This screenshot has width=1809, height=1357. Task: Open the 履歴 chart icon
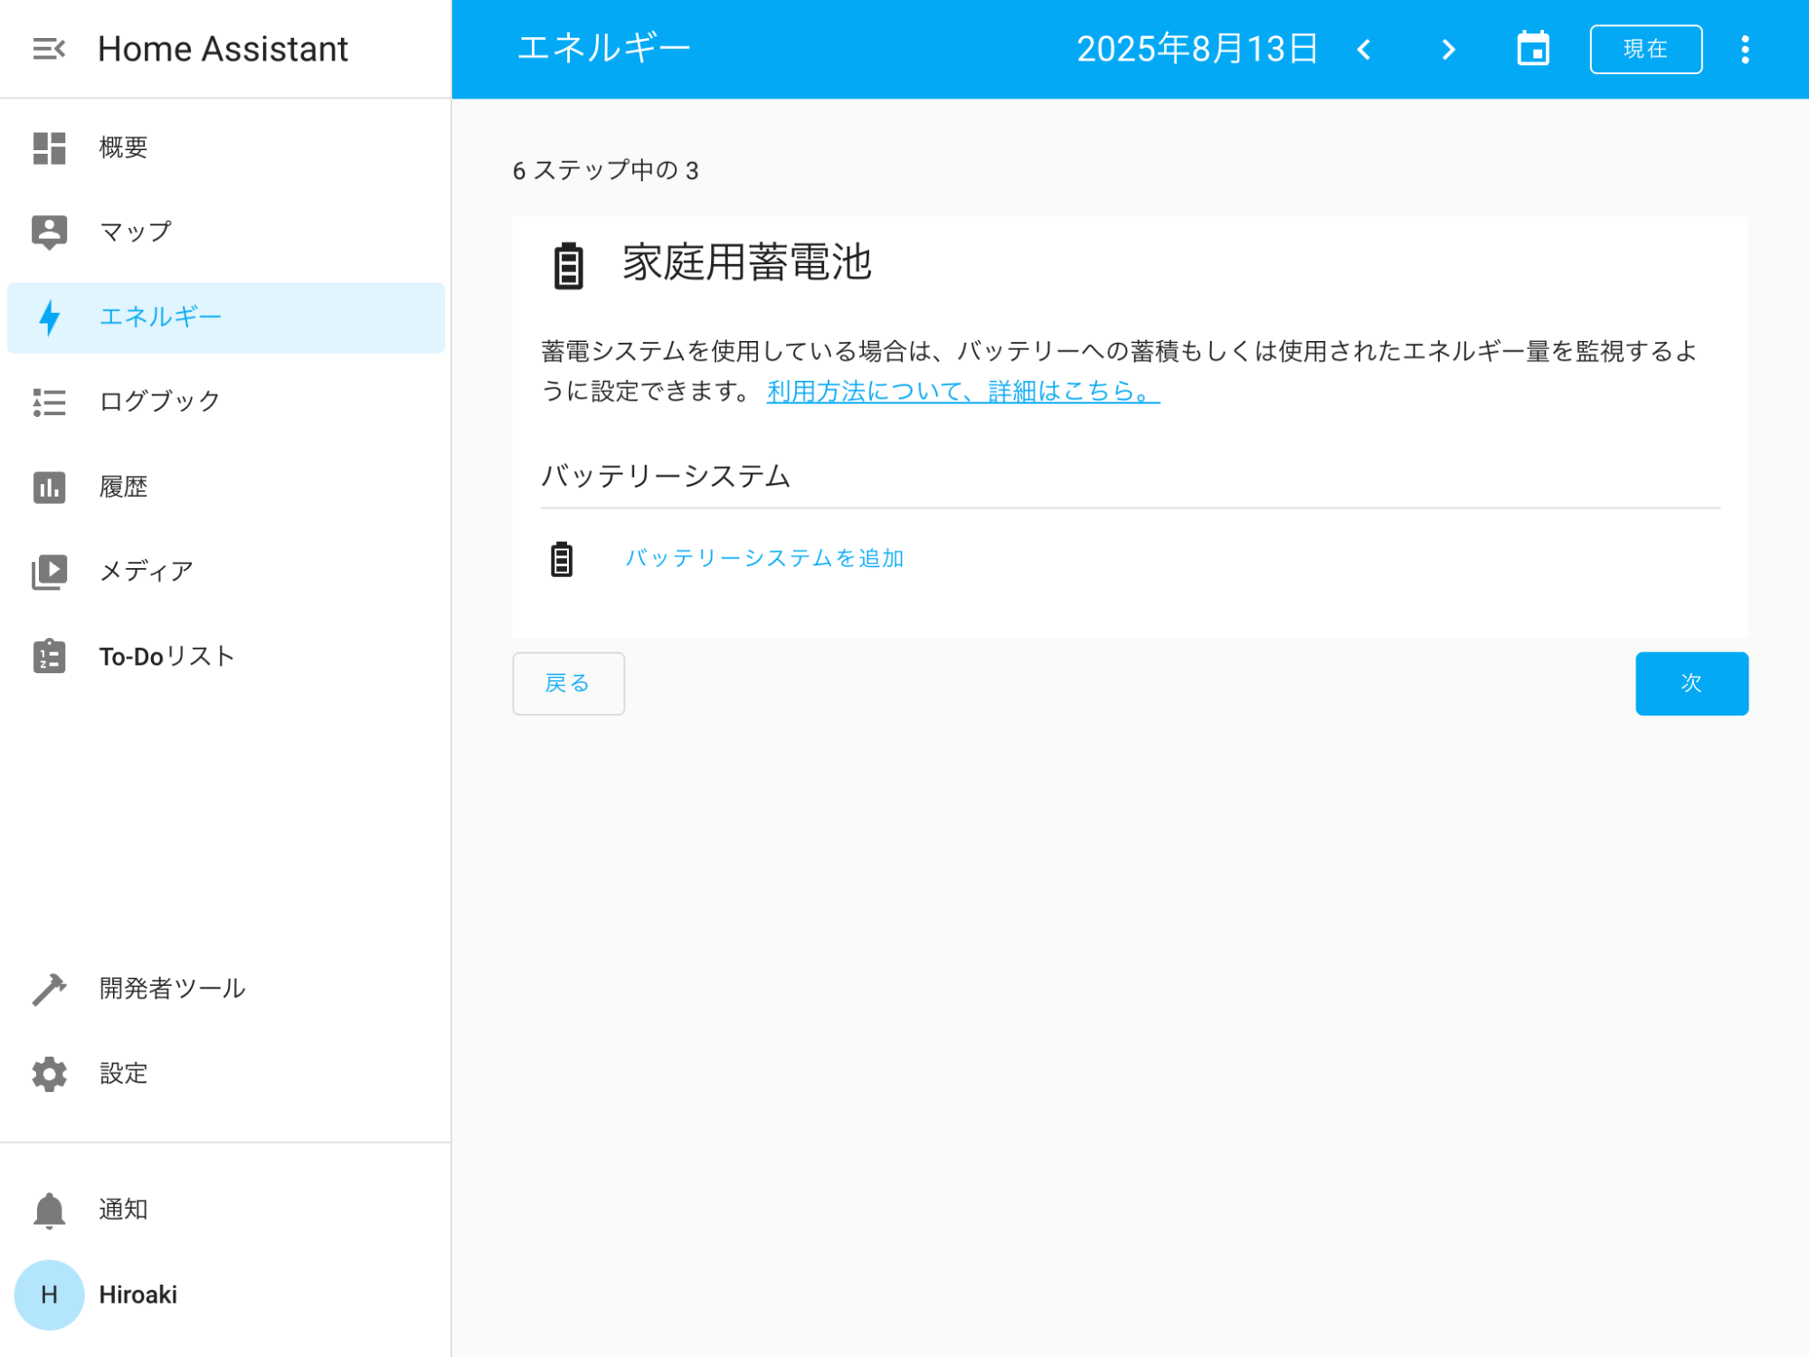pos(49,487)
